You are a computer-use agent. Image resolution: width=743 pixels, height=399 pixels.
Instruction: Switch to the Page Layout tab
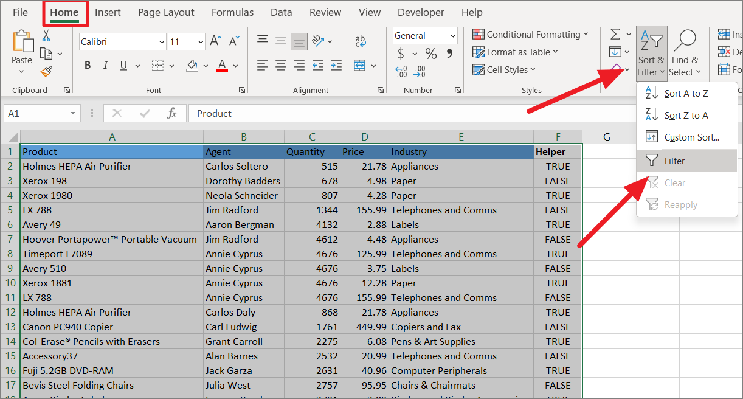(166, 12)
